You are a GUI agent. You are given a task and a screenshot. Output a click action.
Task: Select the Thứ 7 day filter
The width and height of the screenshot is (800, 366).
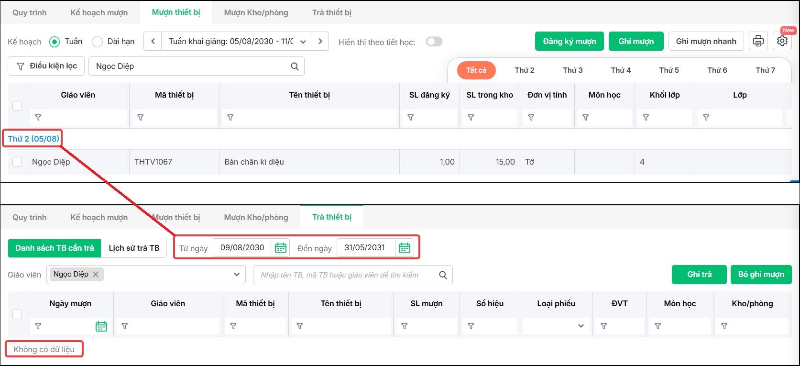click(x=766, y=70)
